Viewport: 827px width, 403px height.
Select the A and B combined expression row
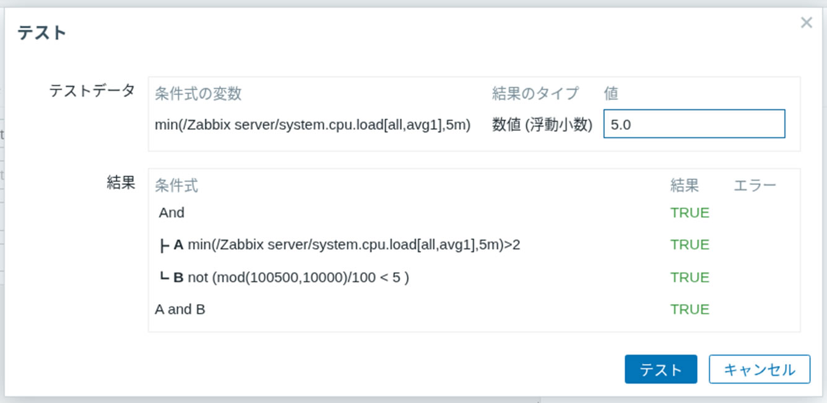(x=180, y=309)
